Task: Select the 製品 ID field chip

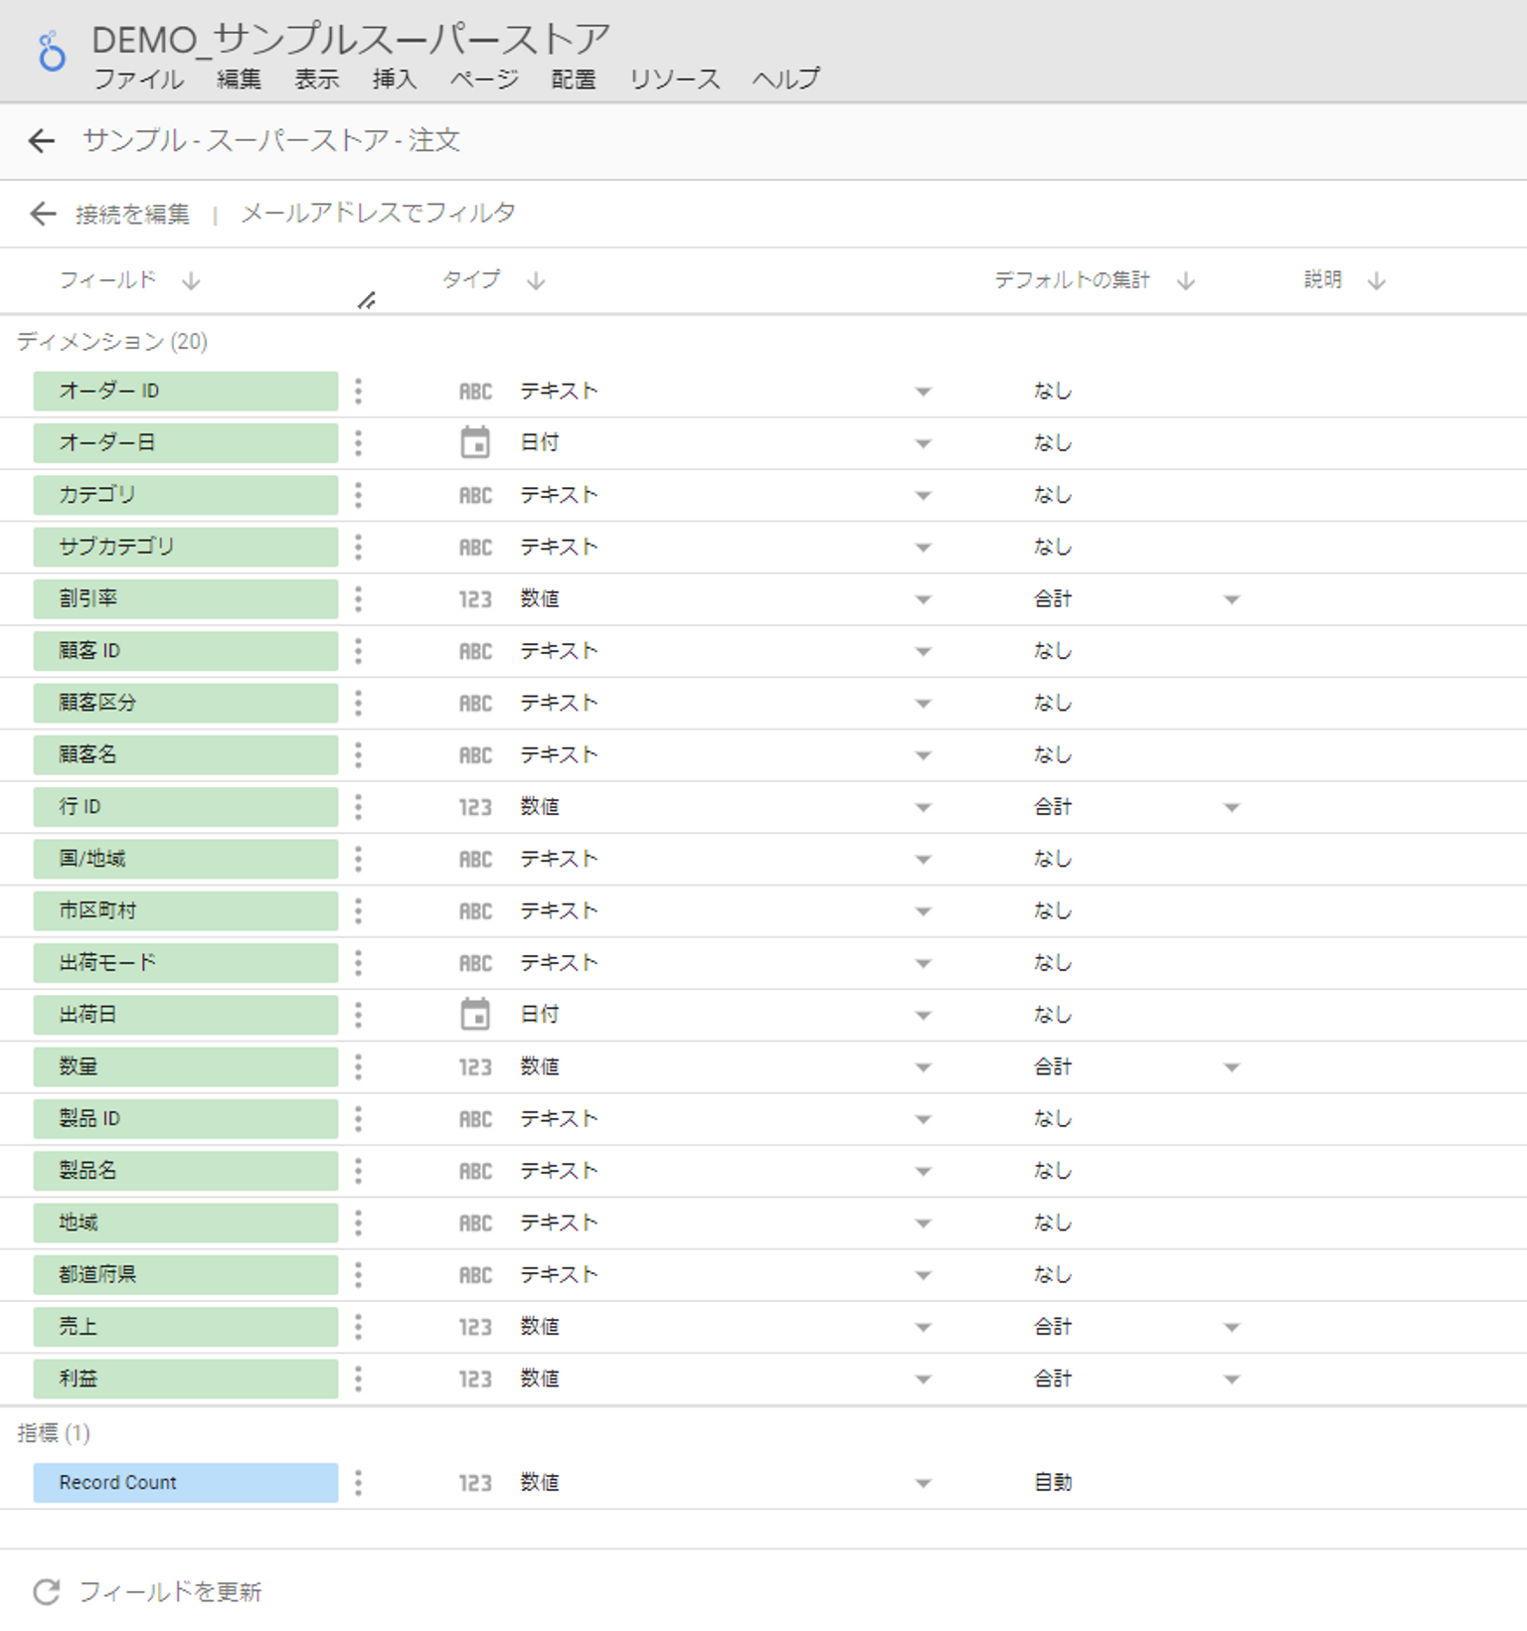Action: click(185, 1119)
